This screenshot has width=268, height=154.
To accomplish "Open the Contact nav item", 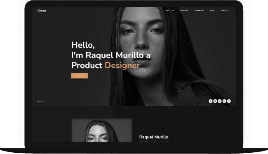I will pos(225,11).
